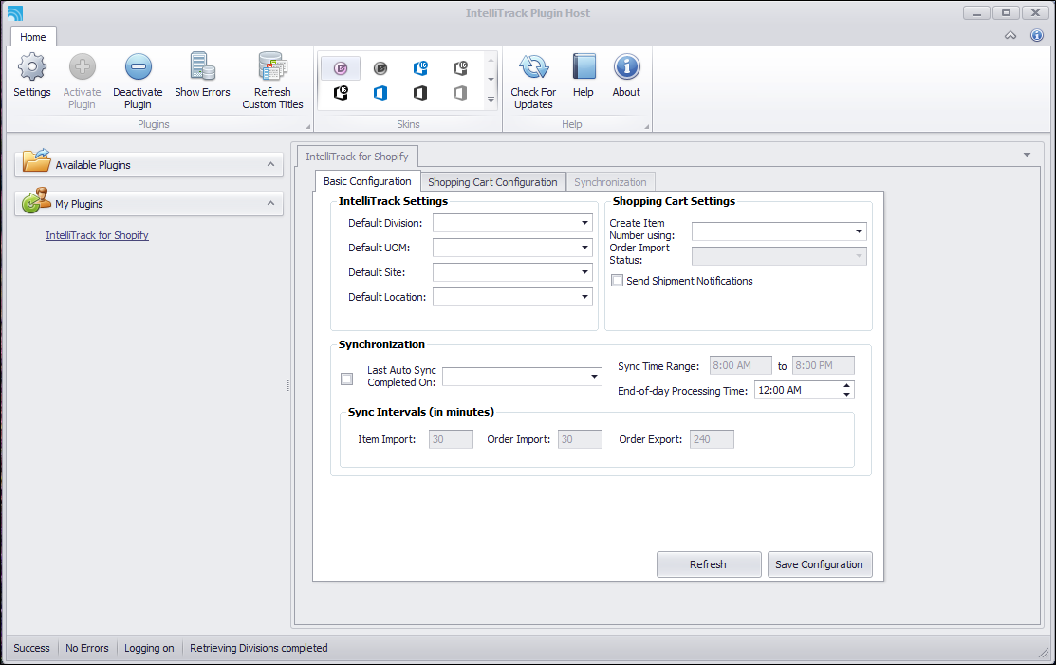Click the Order Export interval field
Viewport: 1056px width, 665px height.
(x=712, y=439)
